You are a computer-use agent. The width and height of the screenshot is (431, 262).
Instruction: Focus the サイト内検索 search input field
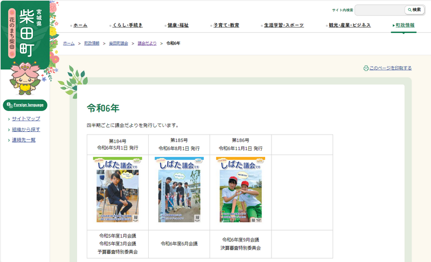(x=379, y=10)
